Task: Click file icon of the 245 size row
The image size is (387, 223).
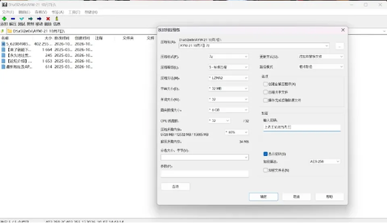Action: pos(3,55)
